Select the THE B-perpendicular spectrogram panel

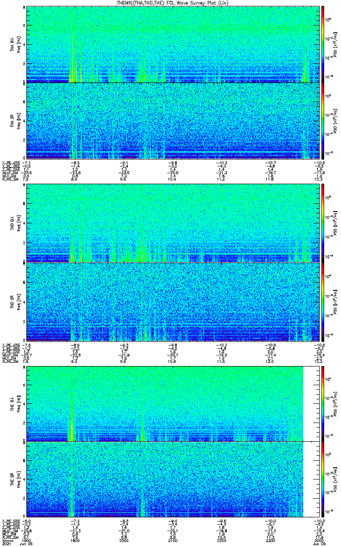point(173,403)
